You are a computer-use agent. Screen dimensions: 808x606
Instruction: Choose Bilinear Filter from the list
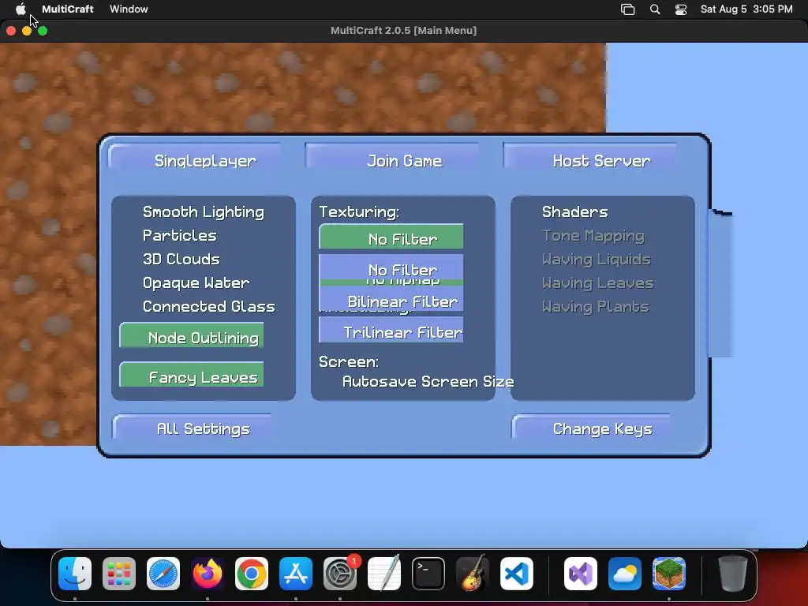coord(391,299)
